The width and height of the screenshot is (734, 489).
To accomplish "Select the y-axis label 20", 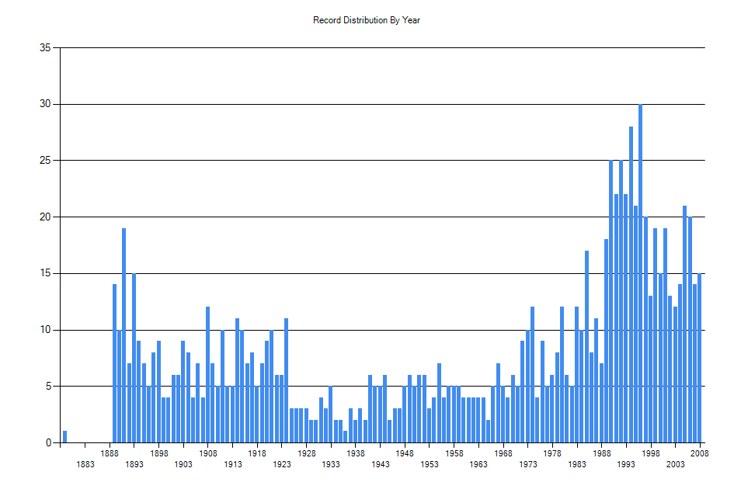I will pyautogui.click(x=45, y=217).
